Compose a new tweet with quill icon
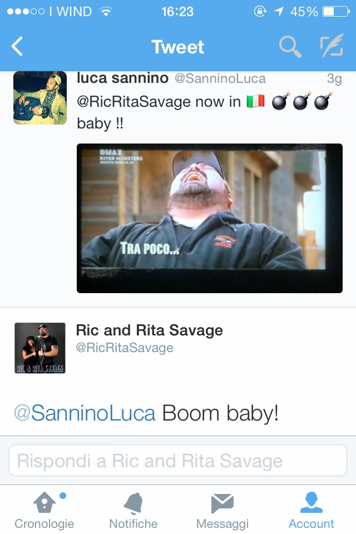This screenshot has width=356, height=534. click(332, 45)
